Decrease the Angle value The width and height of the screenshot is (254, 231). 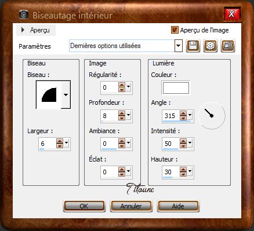pos(183,118)
